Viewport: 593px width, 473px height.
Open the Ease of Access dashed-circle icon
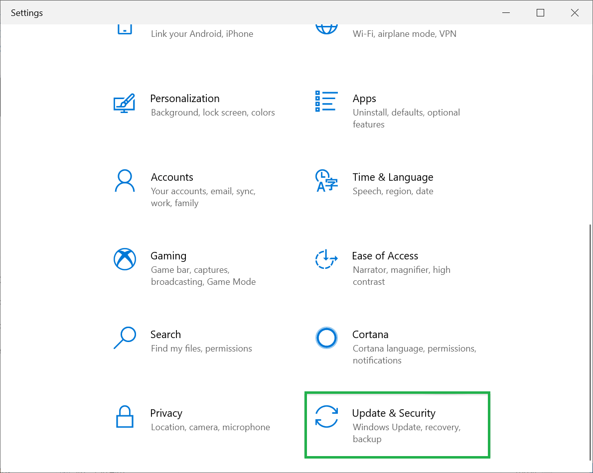point(326,259)
